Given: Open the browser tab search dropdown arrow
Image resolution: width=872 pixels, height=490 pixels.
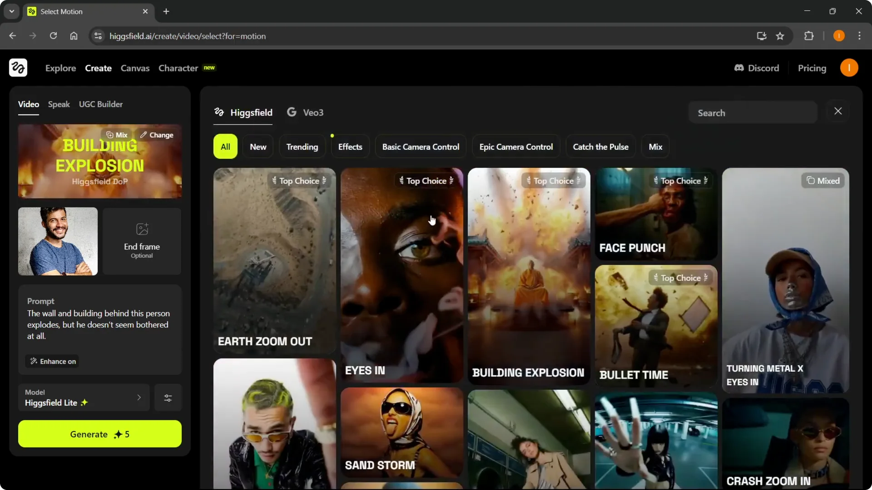Looking at the screenshot, I should 12,11.
